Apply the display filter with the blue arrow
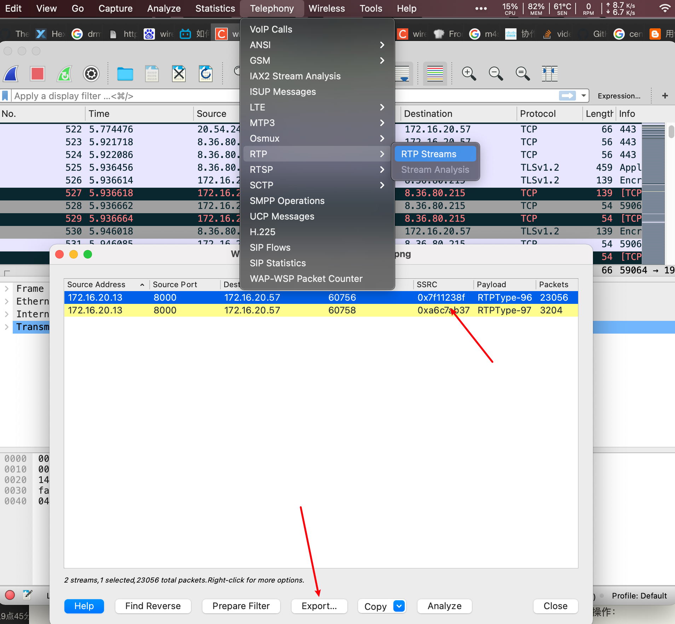 point(567,96)
